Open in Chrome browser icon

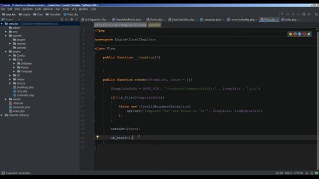click(290, 34)
